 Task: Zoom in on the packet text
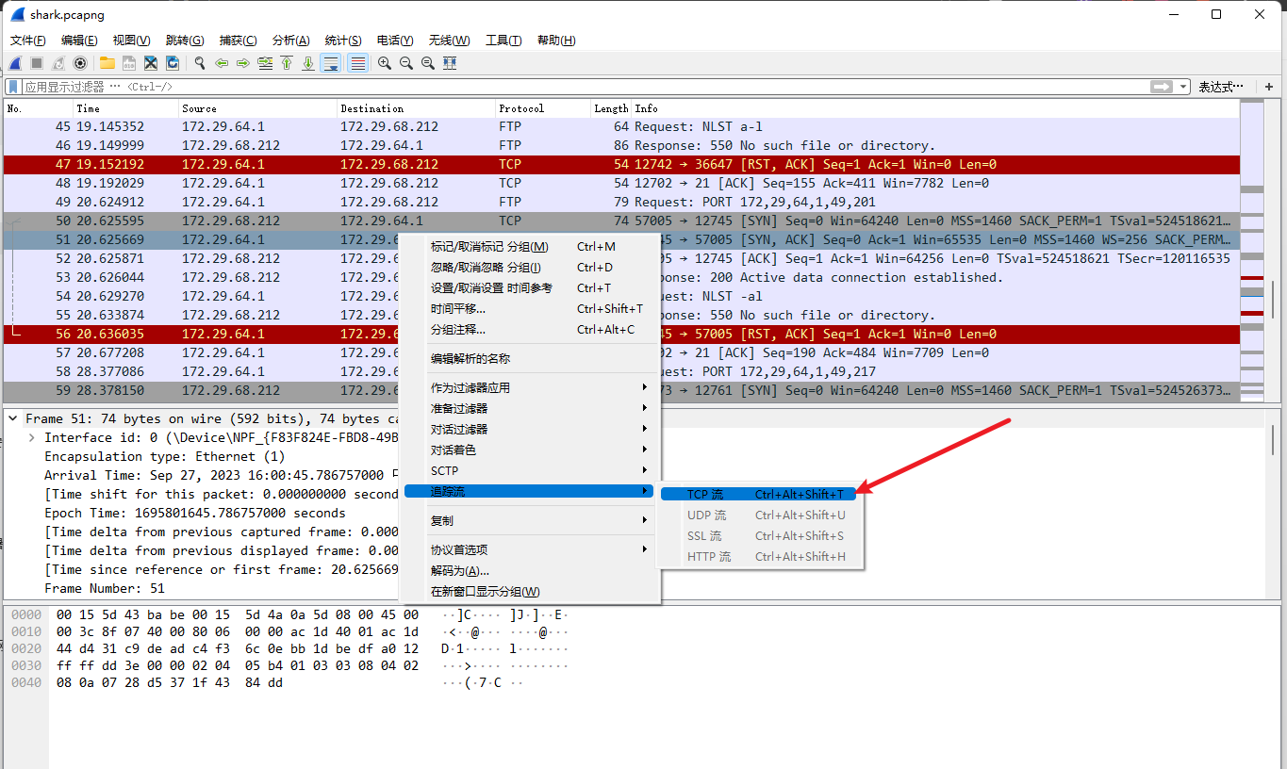point(385,63)
